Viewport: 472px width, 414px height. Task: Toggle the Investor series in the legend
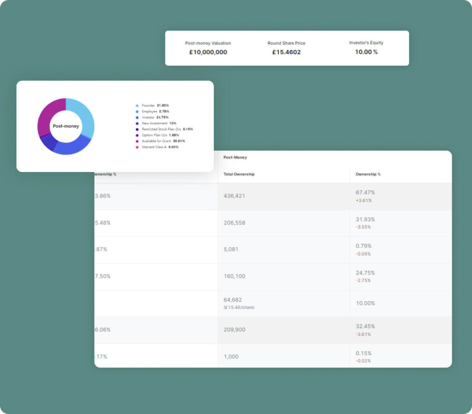[x=152, y=117]
